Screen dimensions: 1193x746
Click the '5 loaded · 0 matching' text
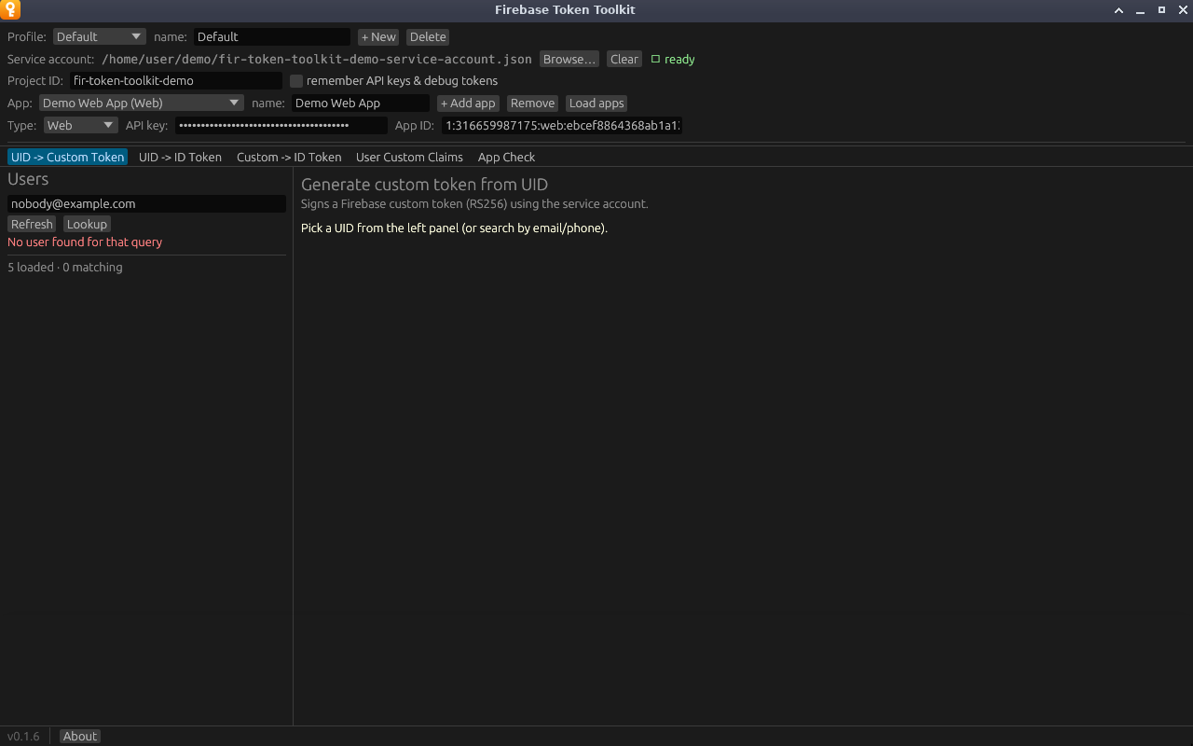pos(65,267)
